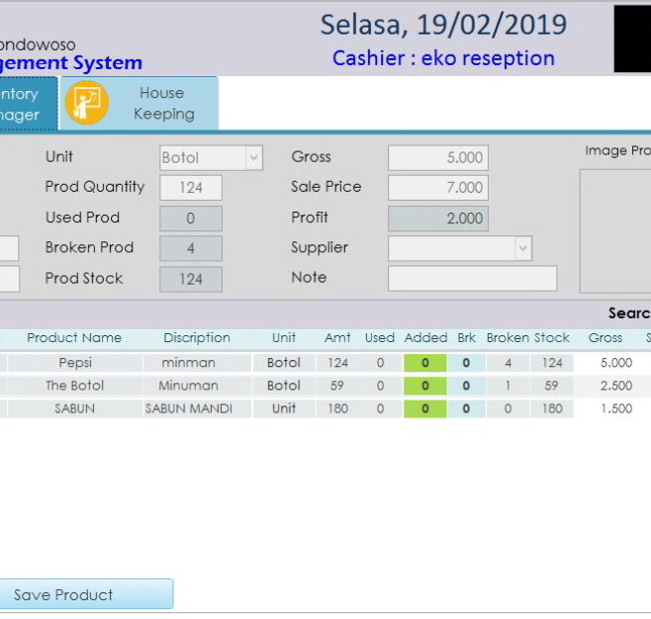Click the Gross column header in table
Screen dimensions: 651x619
(x=605, y=338)
